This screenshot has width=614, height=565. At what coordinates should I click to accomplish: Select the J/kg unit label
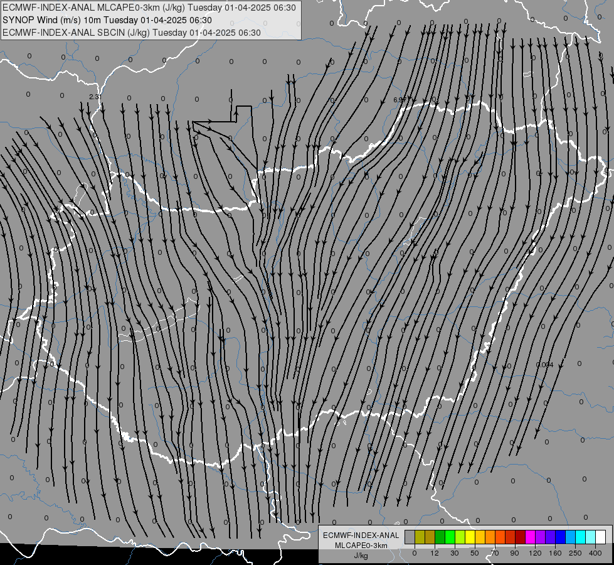(361, 556)
